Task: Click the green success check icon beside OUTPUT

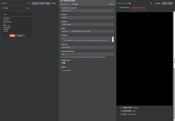Action: [x=127, y=3]
